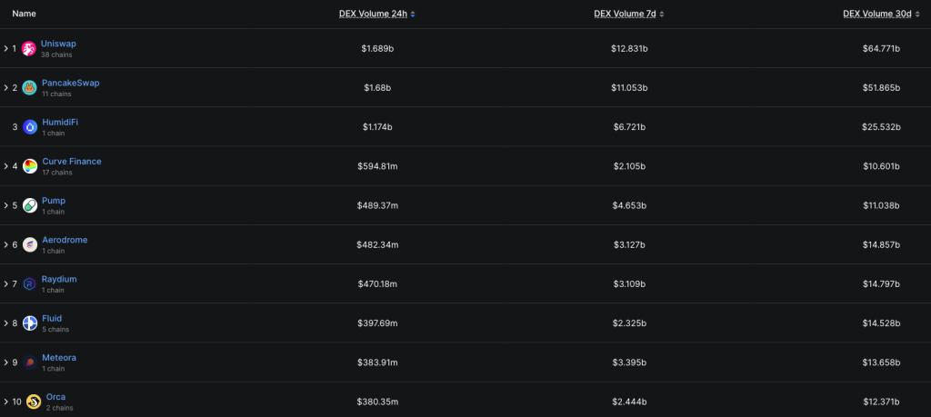Click the PancakeSwap logo icon

click(x=29, y=87)
